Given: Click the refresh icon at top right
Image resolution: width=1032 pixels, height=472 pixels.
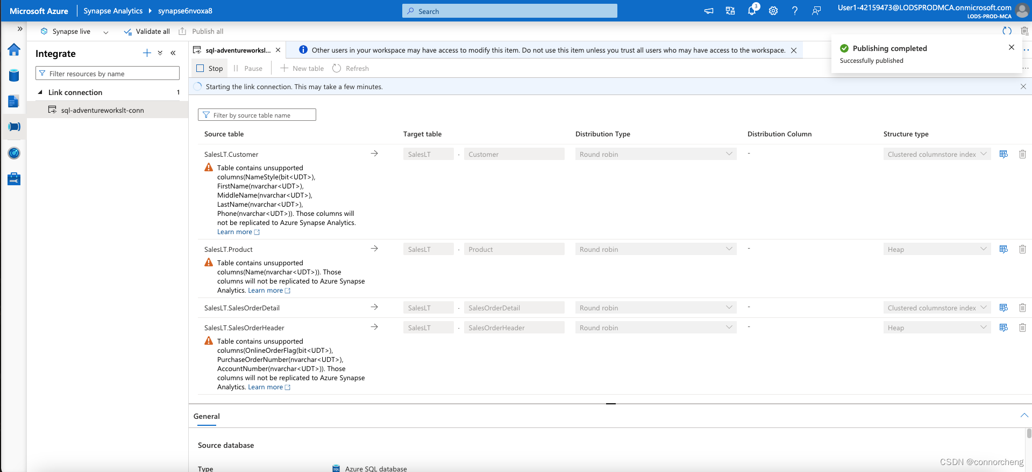Looking at the screenshot, I should (x=1007, y=31).
